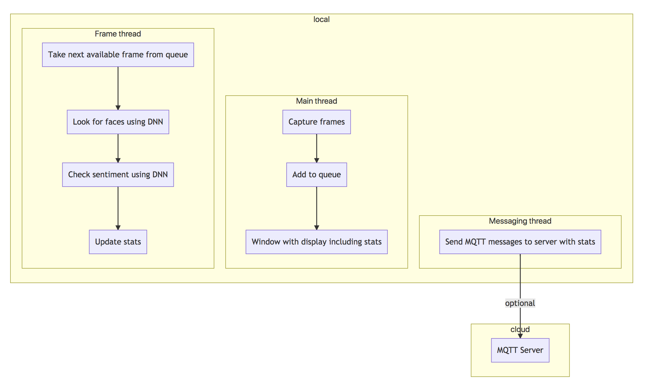
Task: Select the 'Add to queue' node
Action: pos(316,175)
